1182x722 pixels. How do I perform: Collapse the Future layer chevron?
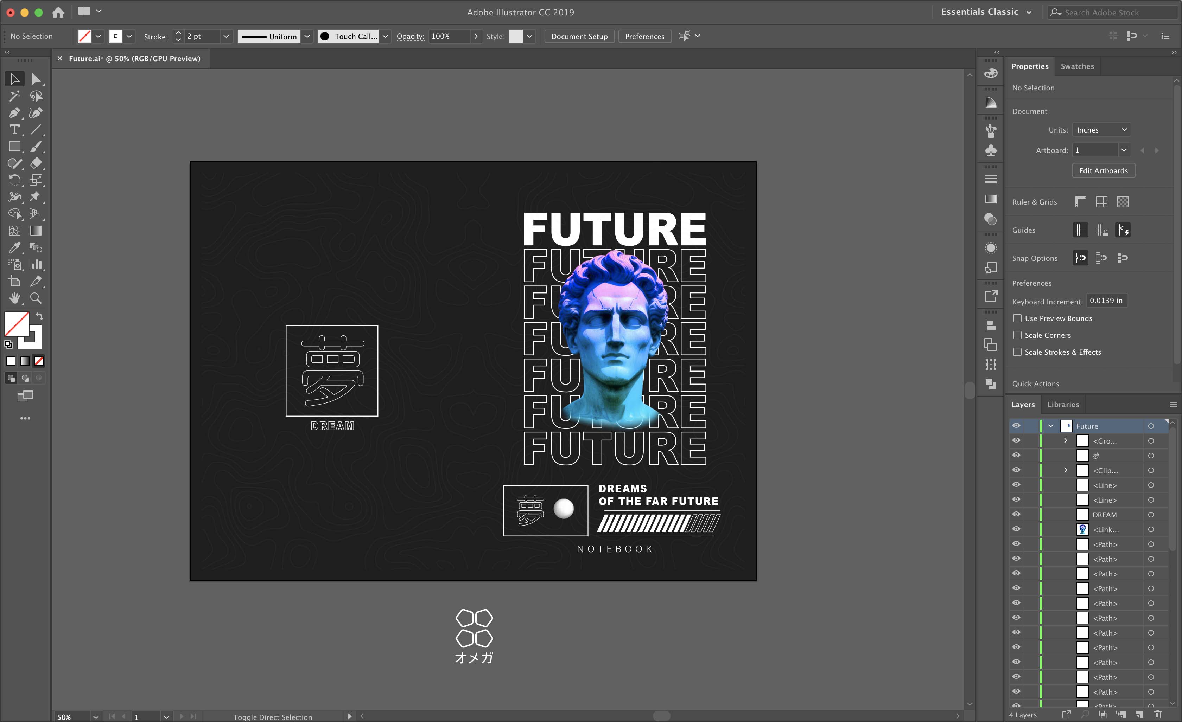[1050, 426]
